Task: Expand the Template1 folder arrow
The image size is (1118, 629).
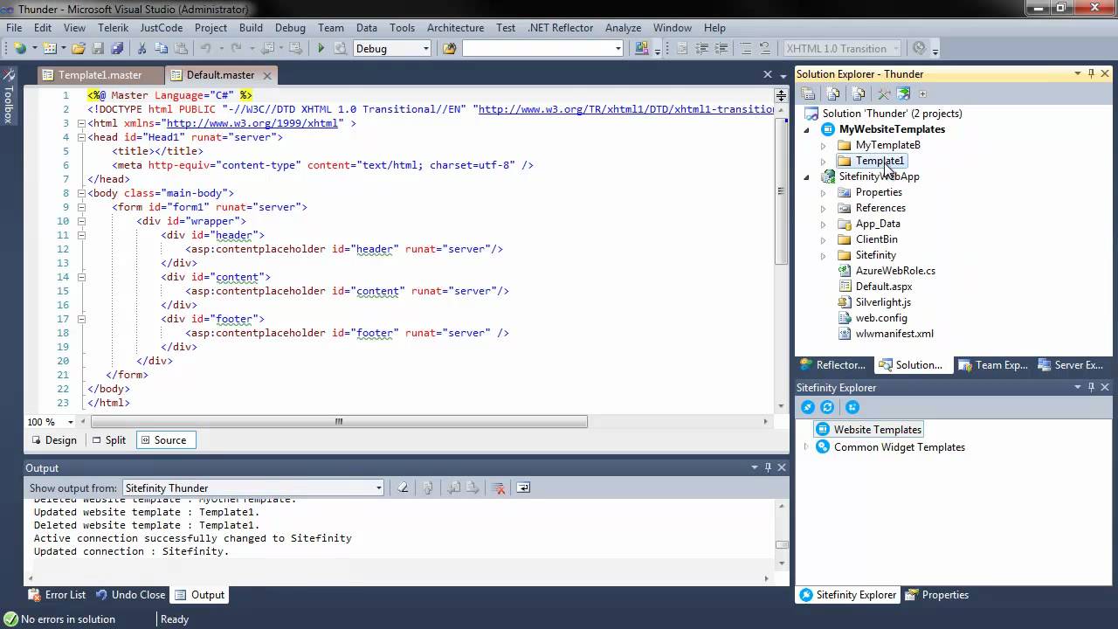Action: point(823,161)
